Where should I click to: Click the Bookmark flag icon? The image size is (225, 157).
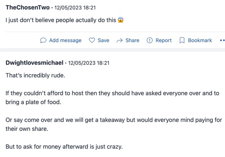click(182, 41)
